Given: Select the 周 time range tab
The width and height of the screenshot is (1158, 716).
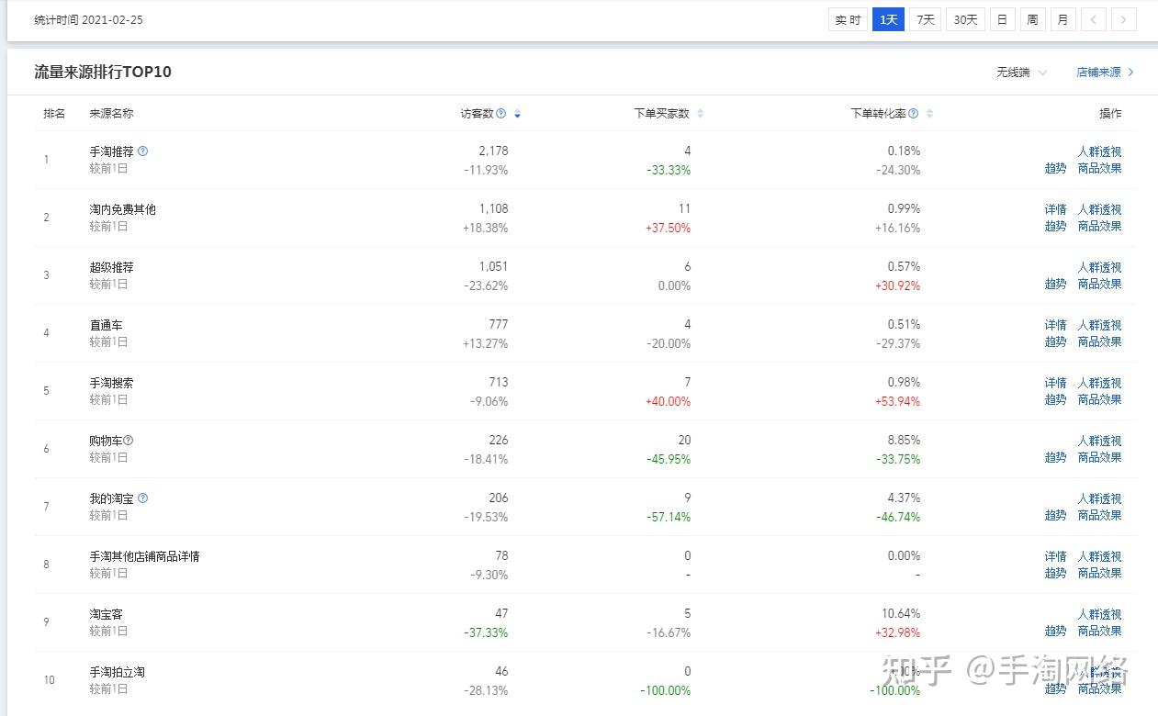Looking at the screenshot, I should tap(1032, 19).
